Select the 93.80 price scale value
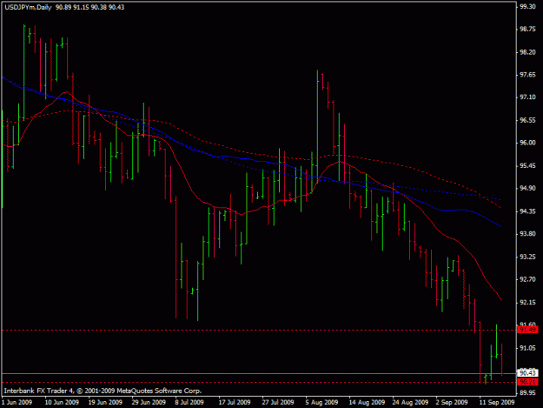The height and width of the screenshot is (408, 543). [x=527, y=233]
